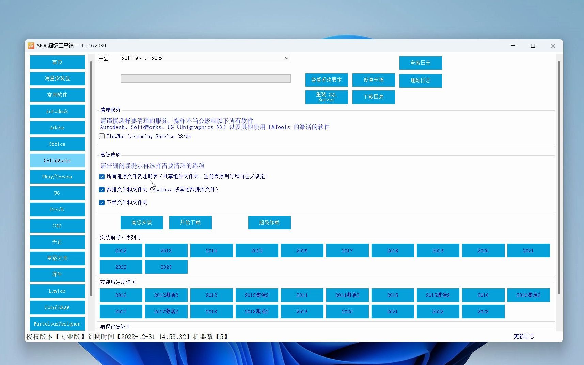Open the 更新日志 changelog link

(524, 336)
